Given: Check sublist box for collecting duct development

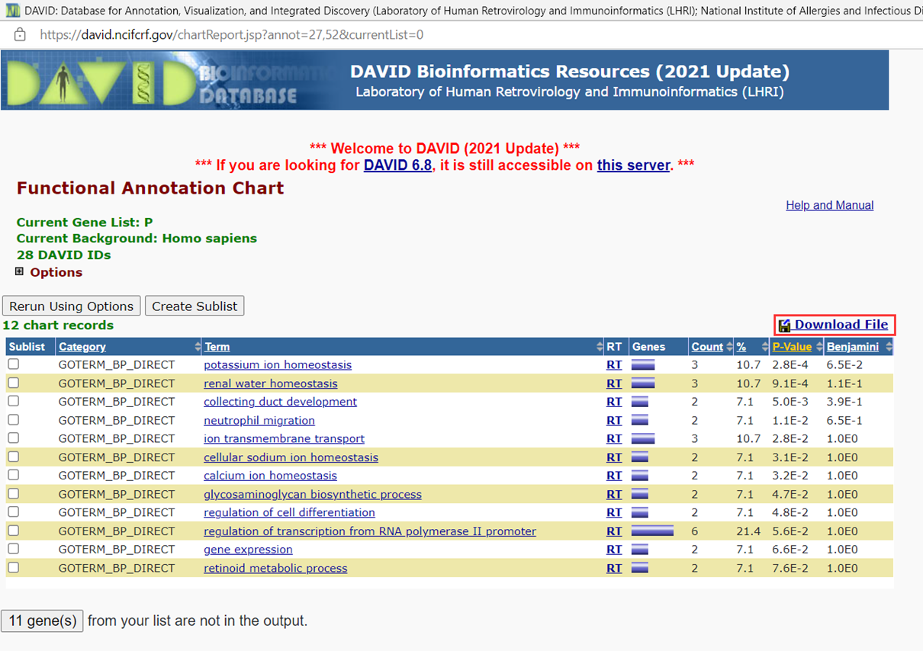Looking at the screenshot, I should (14, 401).
